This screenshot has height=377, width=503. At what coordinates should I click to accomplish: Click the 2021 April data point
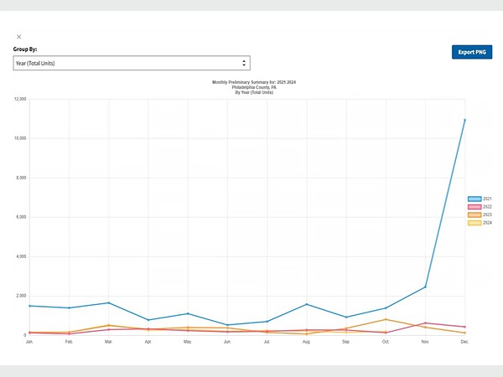tap(148, 320)
